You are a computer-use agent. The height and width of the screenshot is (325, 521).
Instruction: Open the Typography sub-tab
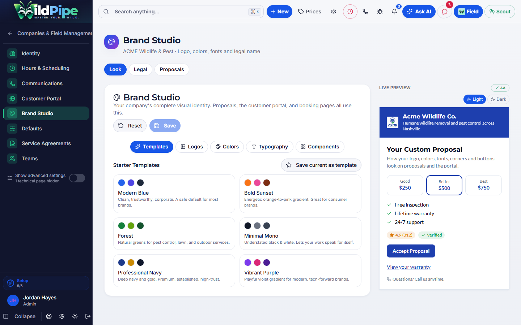pos(270,147)
